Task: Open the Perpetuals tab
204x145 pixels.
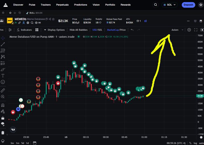Action: 62,5
